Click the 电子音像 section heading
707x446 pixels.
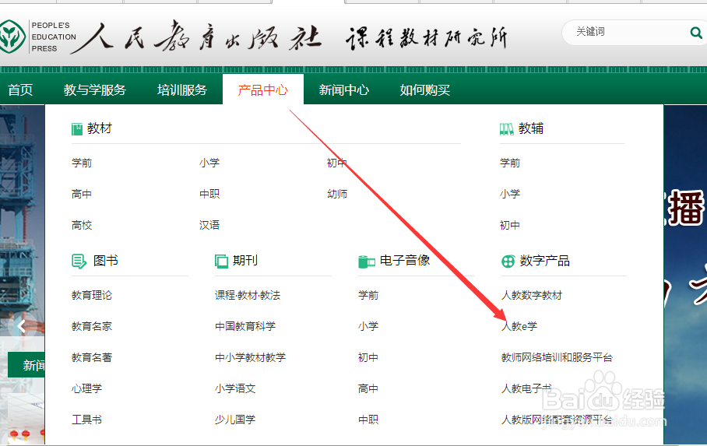(405, 261)
